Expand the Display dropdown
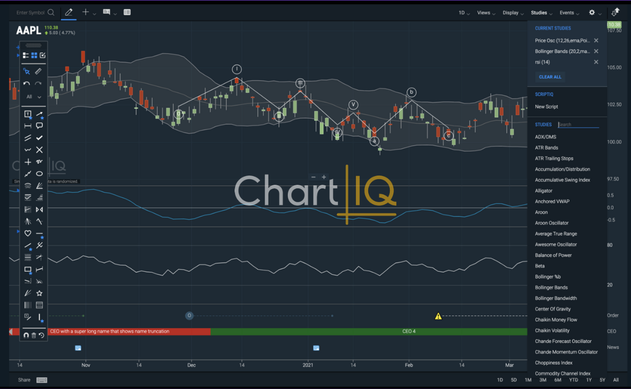The image size is (631, 389). [513, 13]
